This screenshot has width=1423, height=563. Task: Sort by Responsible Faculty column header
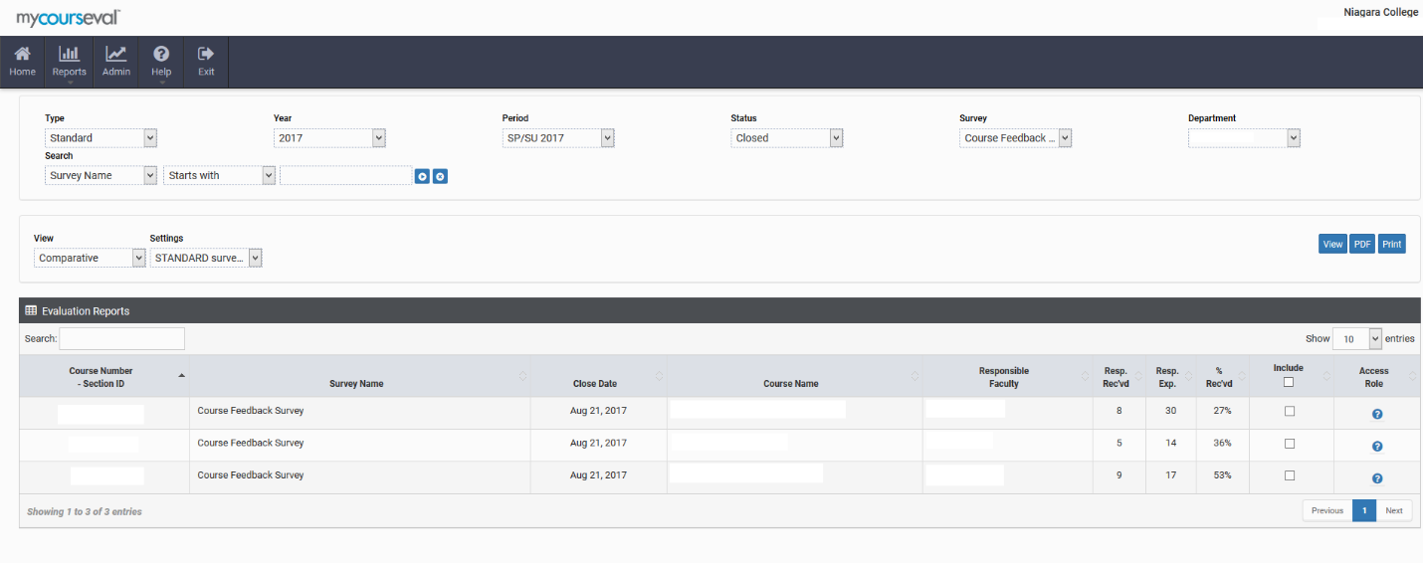[x=1007, y=377]
